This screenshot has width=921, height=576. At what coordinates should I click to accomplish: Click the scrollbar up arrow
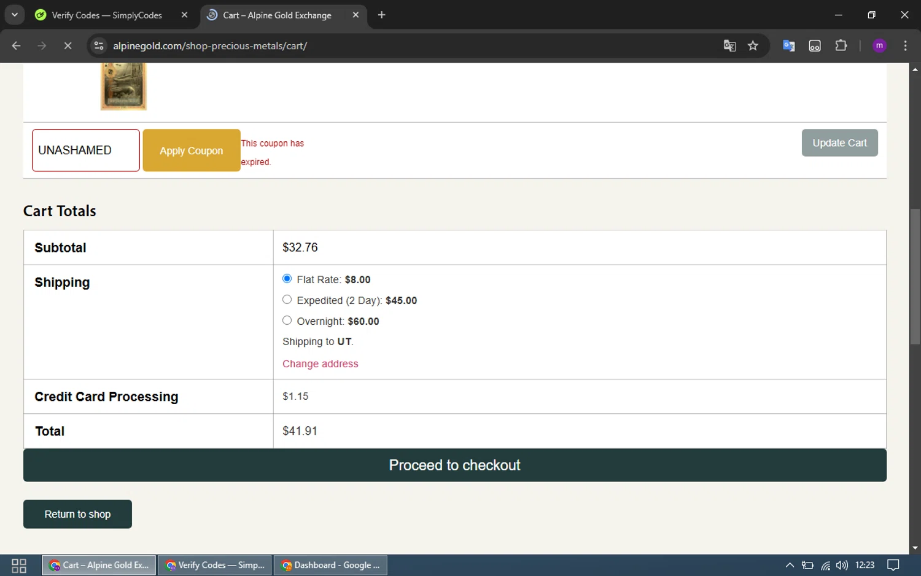pyautogui.click(x=915, y=69)
